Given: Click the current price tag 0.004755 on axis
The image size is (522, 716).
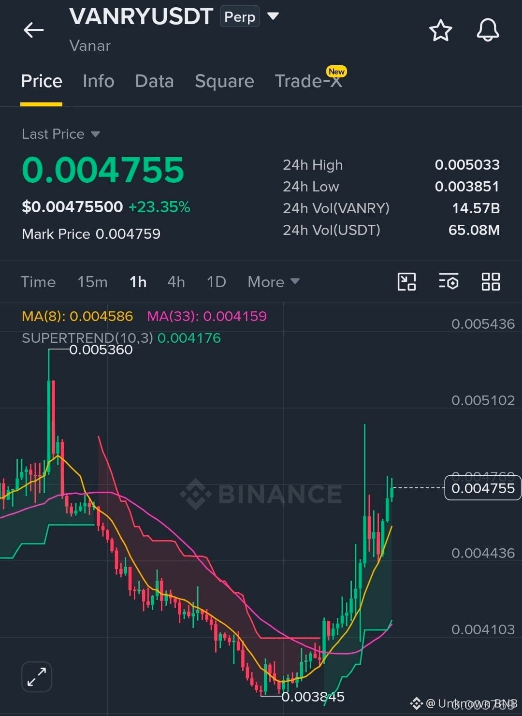Looking at the screenshot, I should [x=483, y=488].
